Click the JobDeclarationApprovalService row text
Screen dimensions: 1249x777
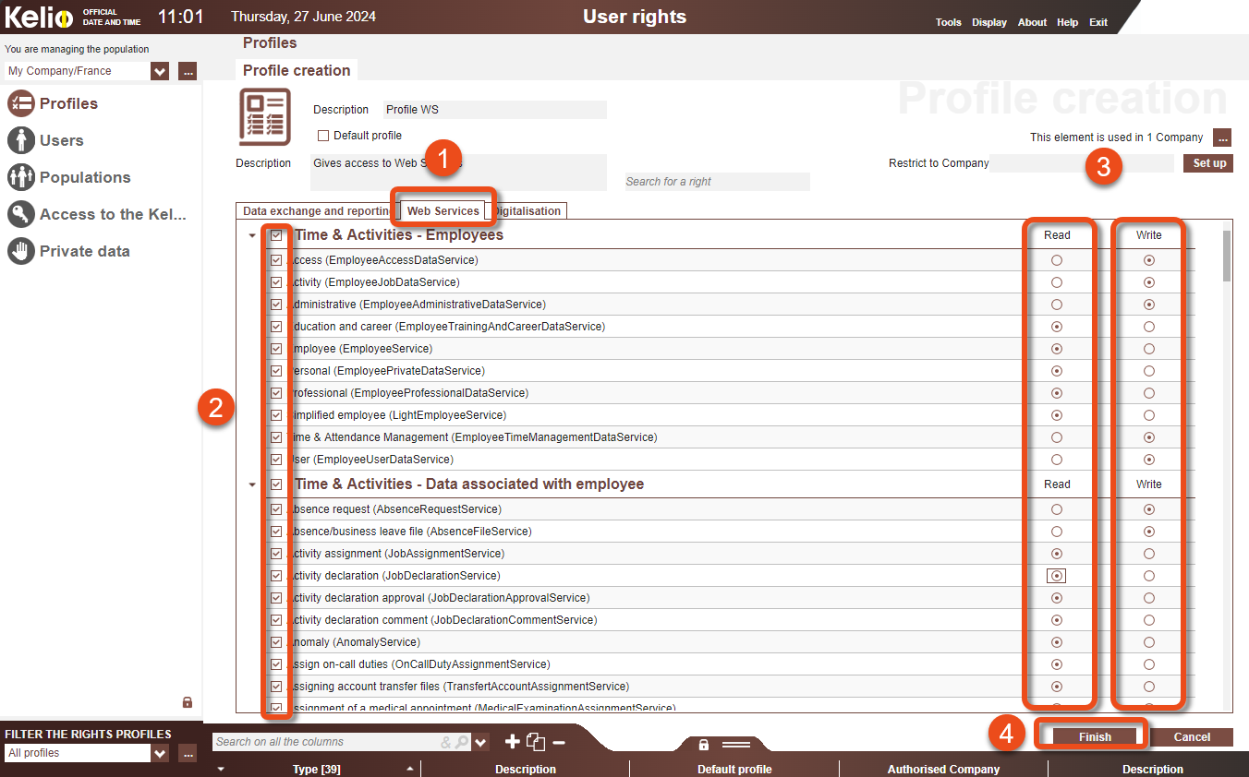coord(440,598)
